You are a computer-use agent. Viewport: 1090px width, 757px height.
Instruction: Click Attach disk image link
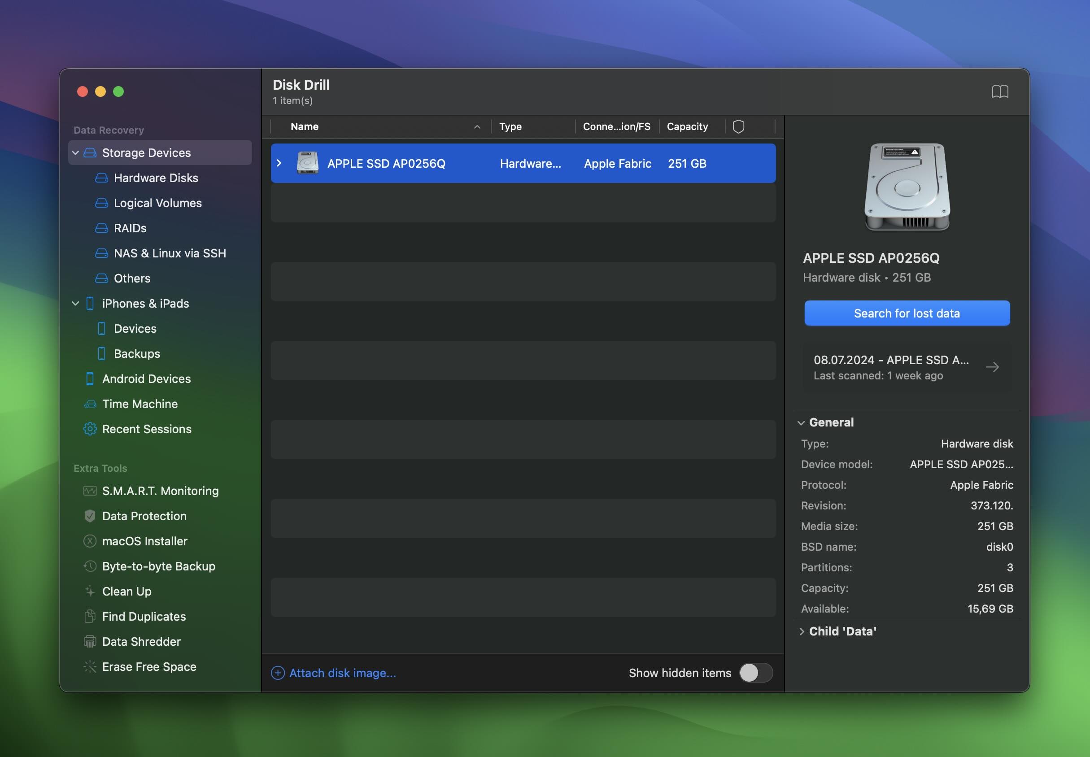[x=342, y=673]
